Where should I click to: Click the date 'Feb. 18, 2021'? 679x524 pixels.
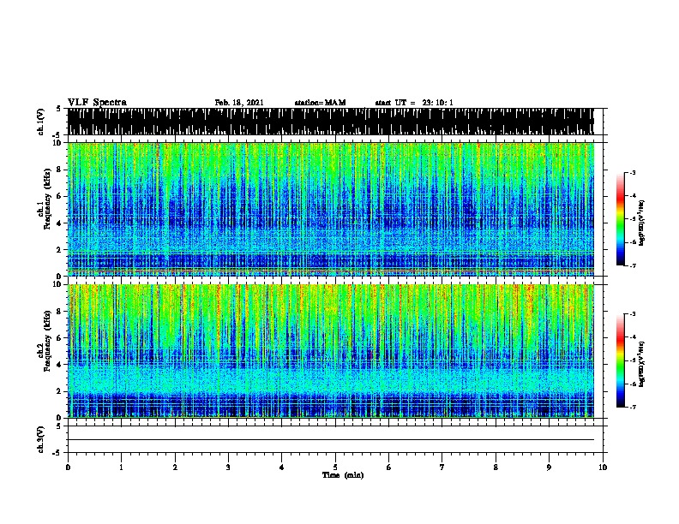(x=239, y=103)
